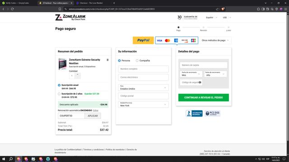Go back in browser history

pyautogui.click(x=3, y=9)
